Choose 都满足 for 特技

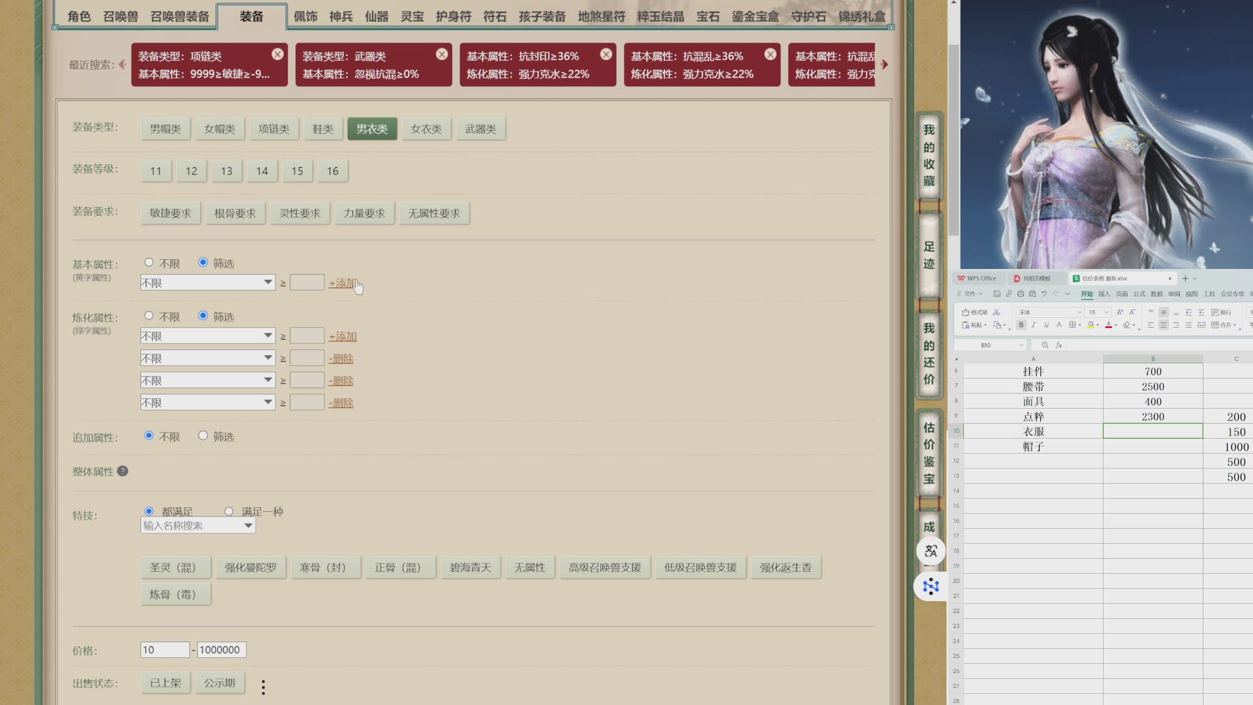pos(149,511)
